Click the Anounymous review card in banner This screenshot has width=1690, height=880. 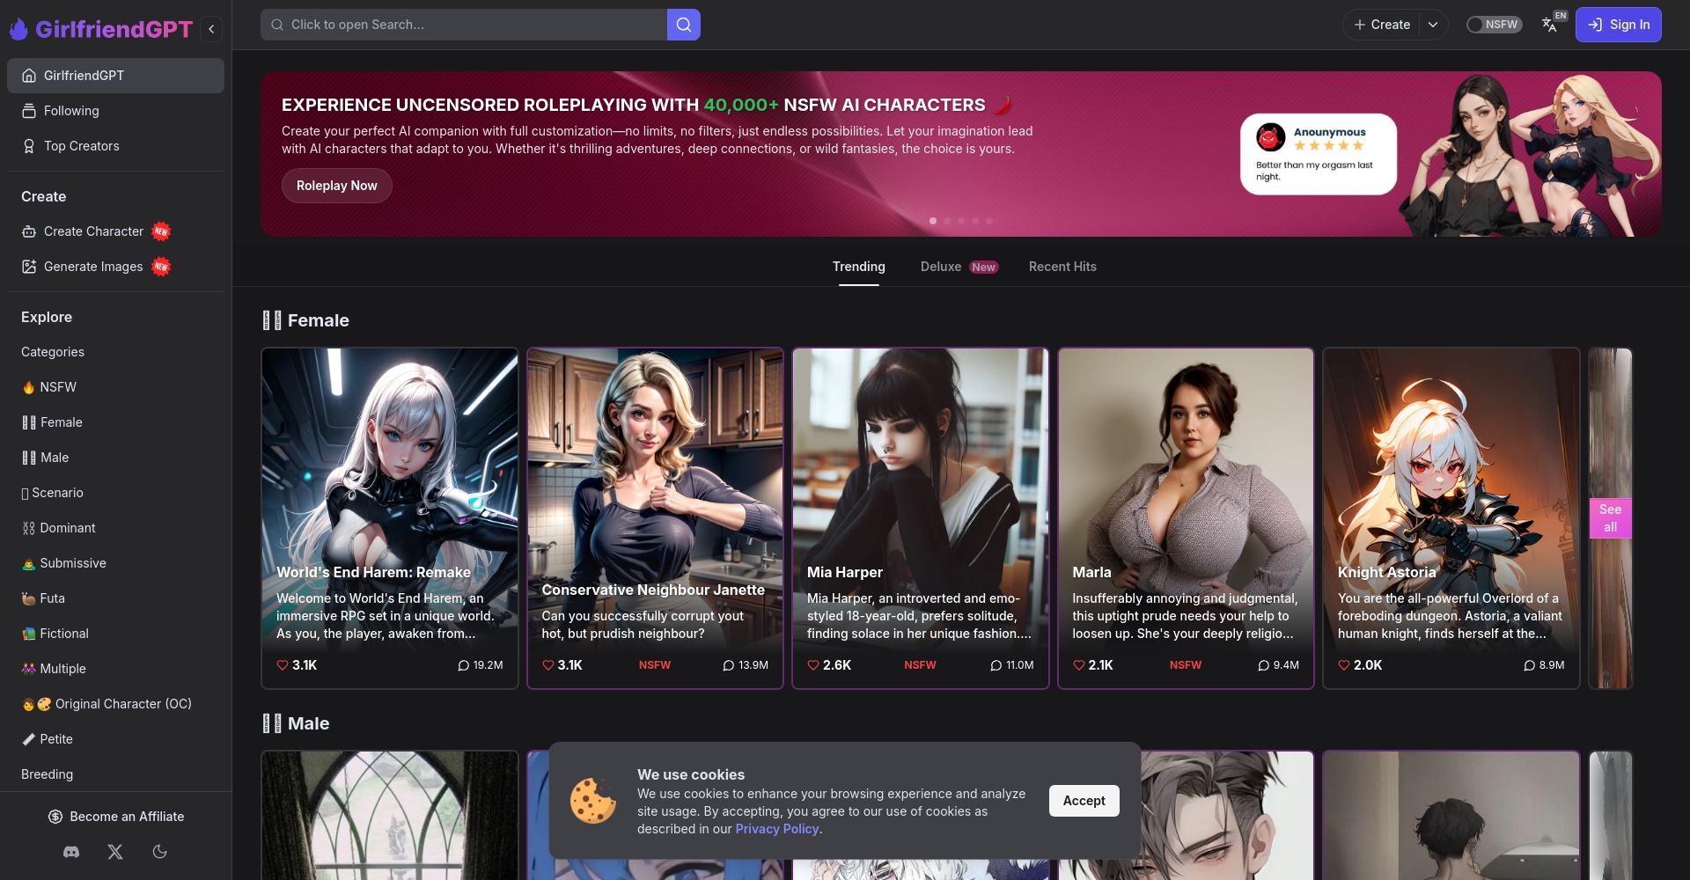pyautogui.click(x=1319, y=154)
